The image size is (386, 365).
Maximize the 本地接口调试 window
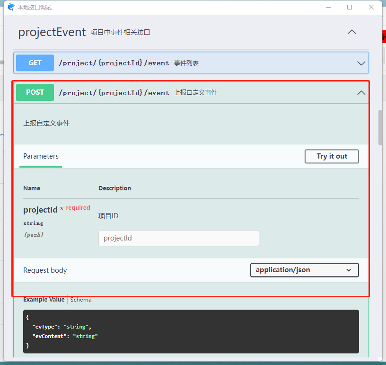pos(350,7)
